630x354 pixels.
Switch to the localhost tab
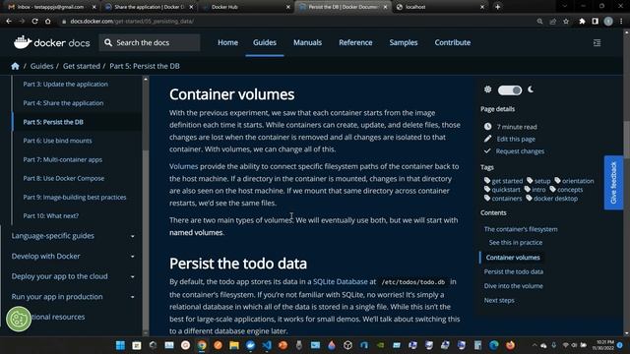pyautogui.click(x=440, y=7)
